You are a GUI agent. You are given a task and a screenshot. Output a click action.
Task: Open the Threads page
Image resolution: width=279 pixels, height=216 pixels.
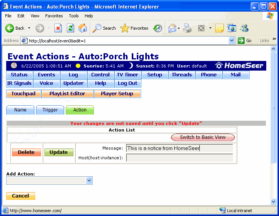182,75
